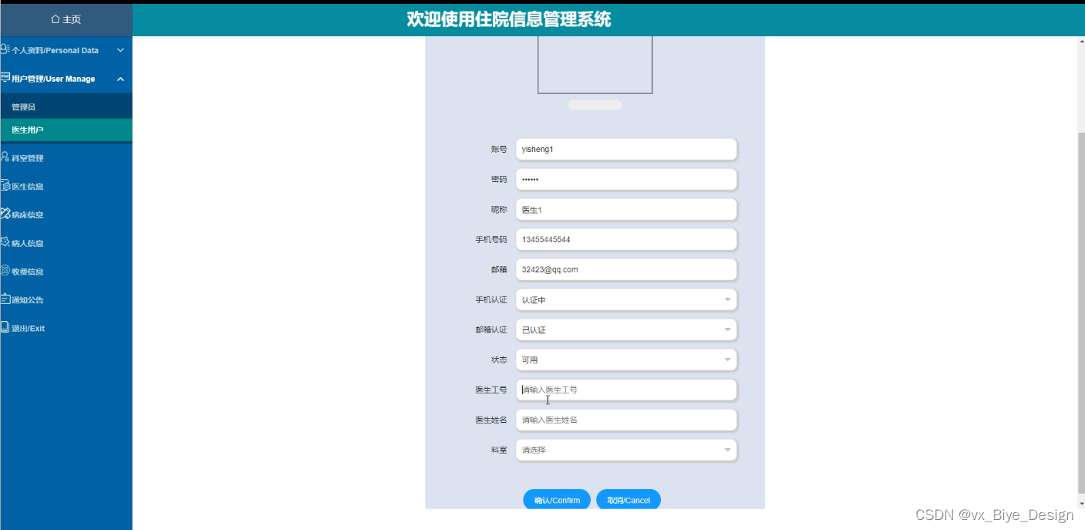This screenshot has height=530, width=1085.
Task: Click the 账号 field showing yisheng1
Action: coord(626,149)
